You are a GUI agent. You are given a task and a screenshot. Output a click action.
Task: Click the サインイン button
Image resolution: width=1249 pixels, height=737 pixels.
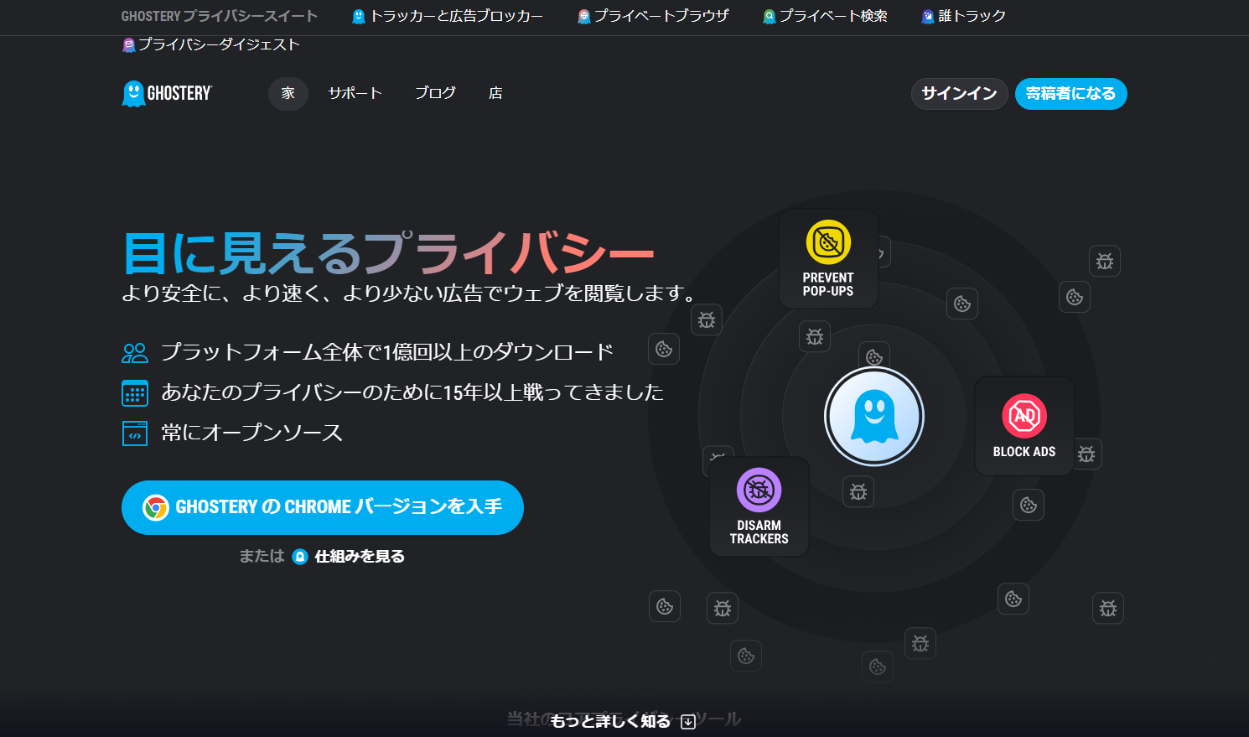[x=960, y=94]
